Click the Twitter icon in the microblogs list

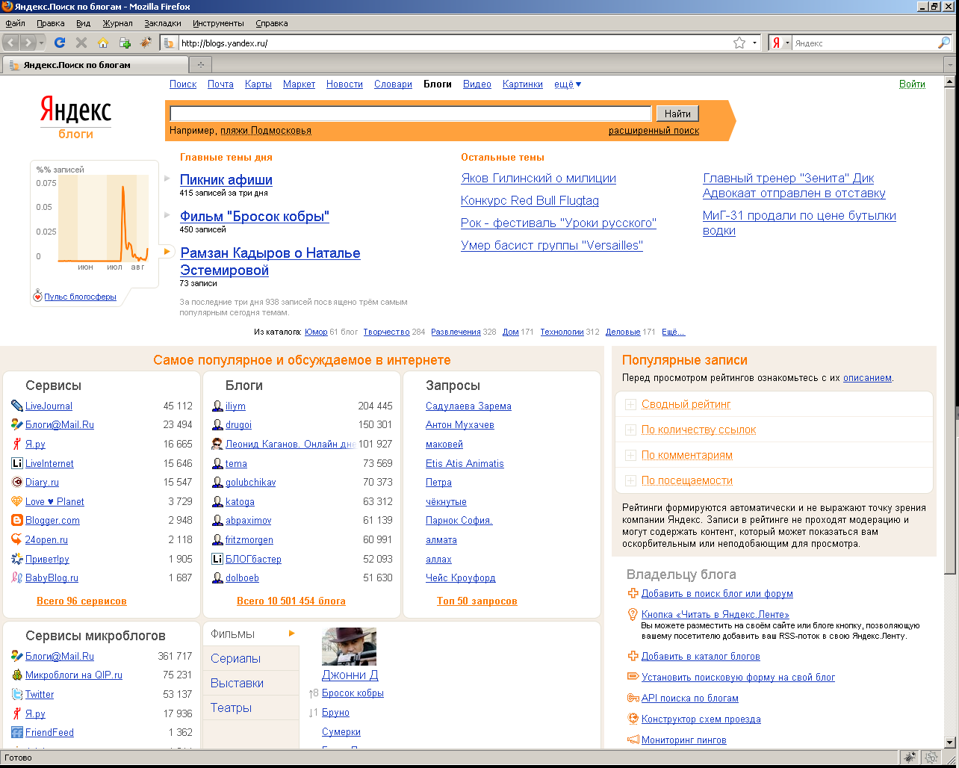pyautogui.click(x=17, y=694)
